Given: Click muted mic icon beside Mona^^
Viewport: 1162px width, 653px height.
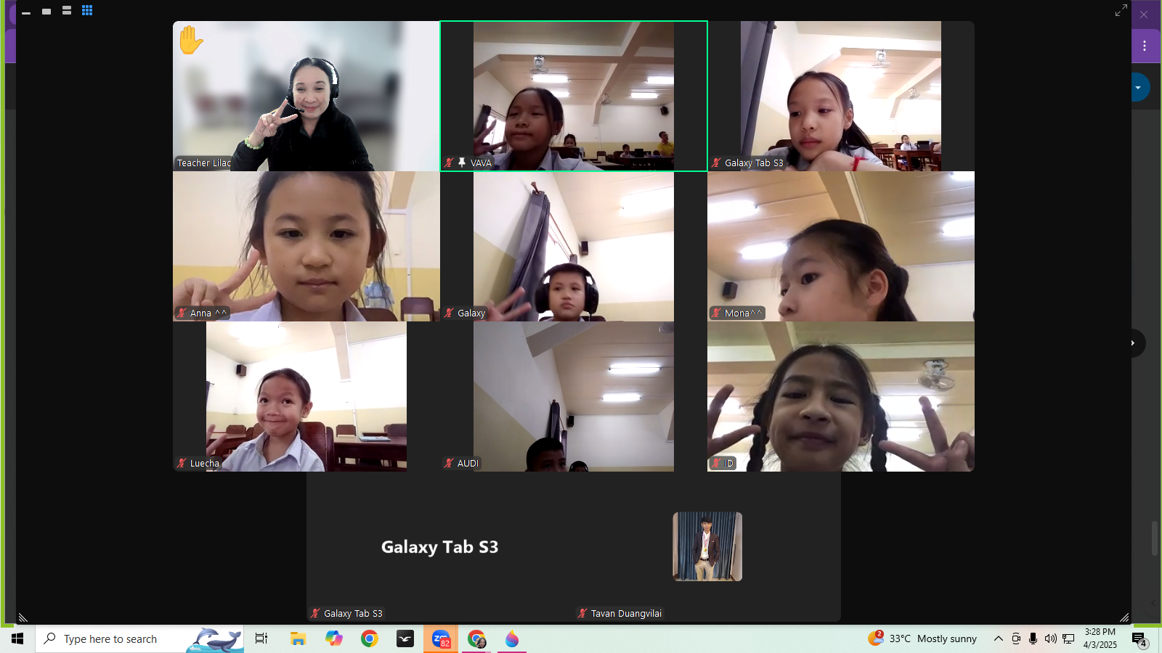Looking at the screenshot, I should [x=717, y=313].
